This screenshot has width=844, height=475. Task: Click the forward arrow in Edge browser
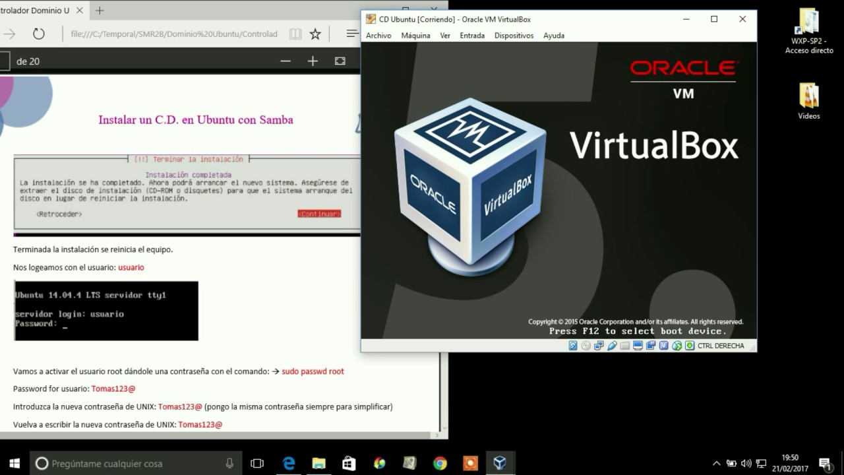(x=9, y=34)
